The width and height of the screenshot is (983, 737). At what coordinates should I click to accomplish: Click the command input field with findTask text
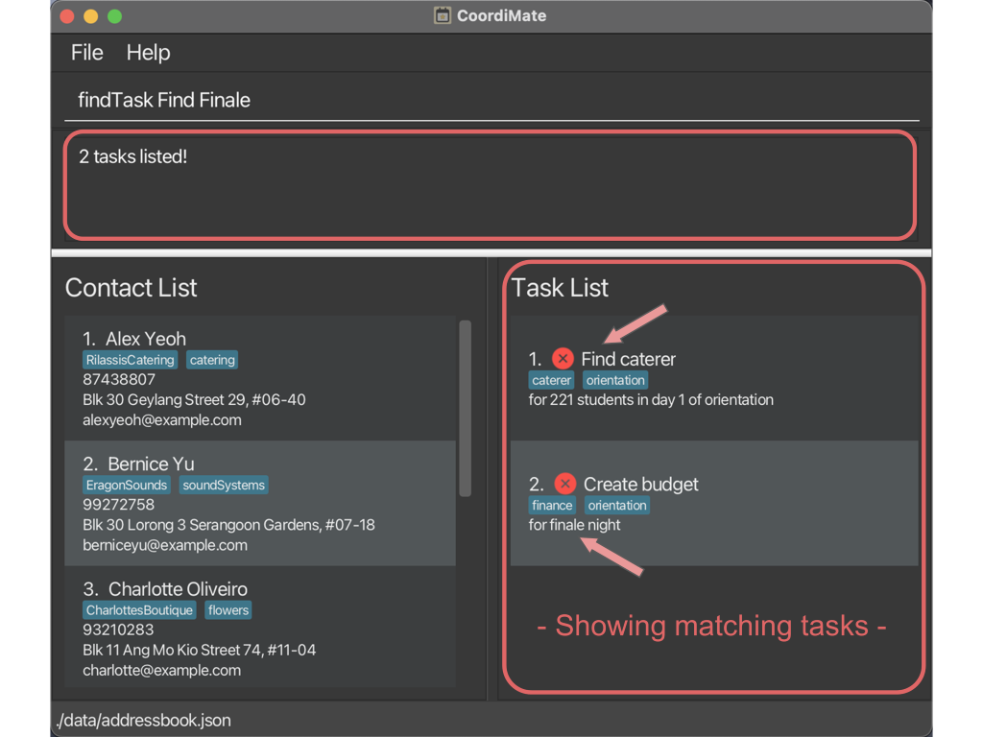coord(490,100)
